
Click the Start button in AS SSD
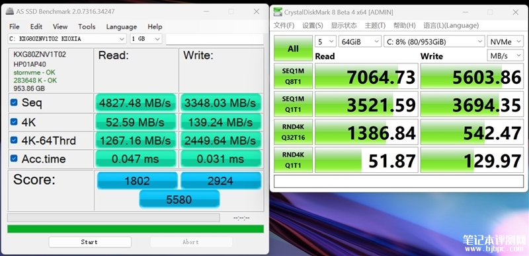90,242
